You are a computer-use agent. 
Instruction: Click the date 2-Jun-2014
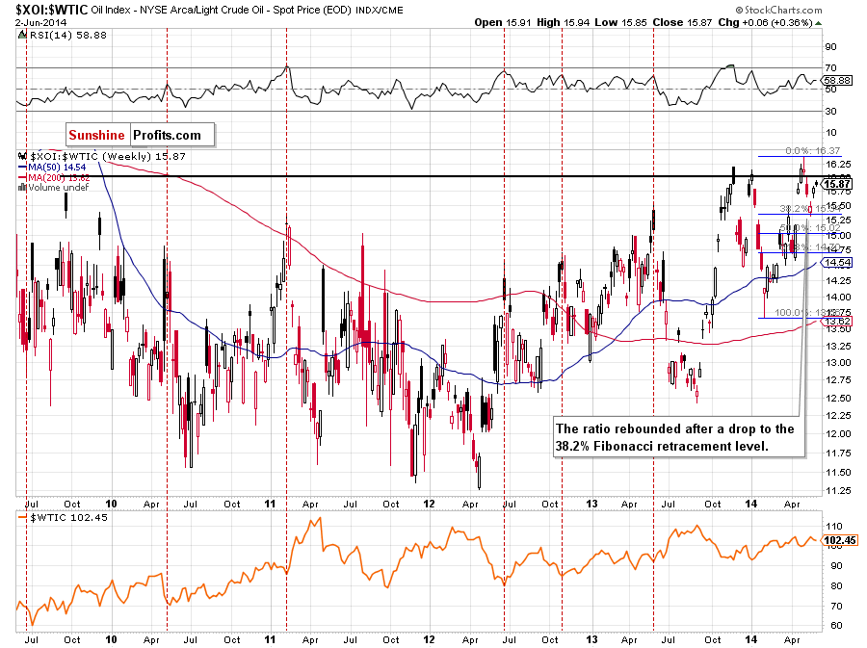click(40, 23)
